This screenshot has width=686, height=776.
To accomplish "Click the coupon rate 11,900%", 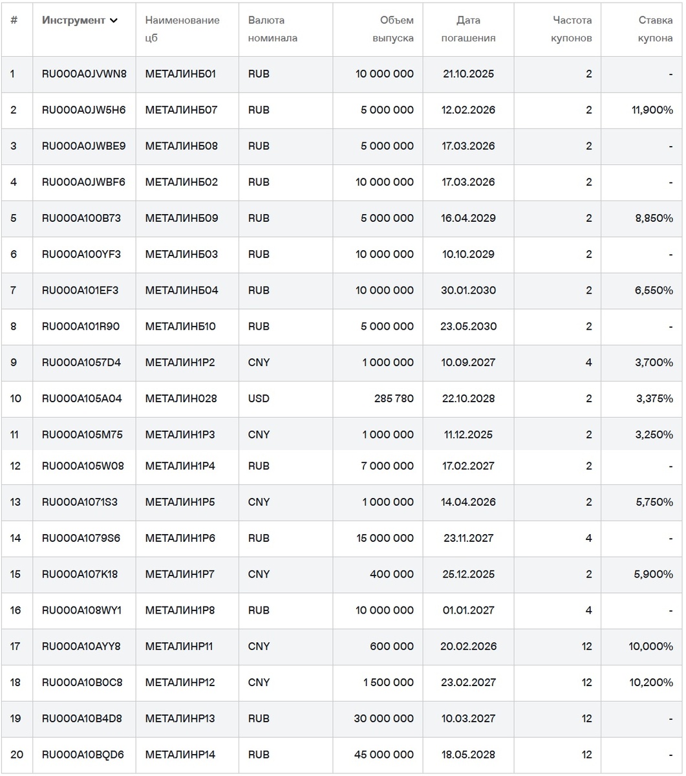I will click(652, 111).
